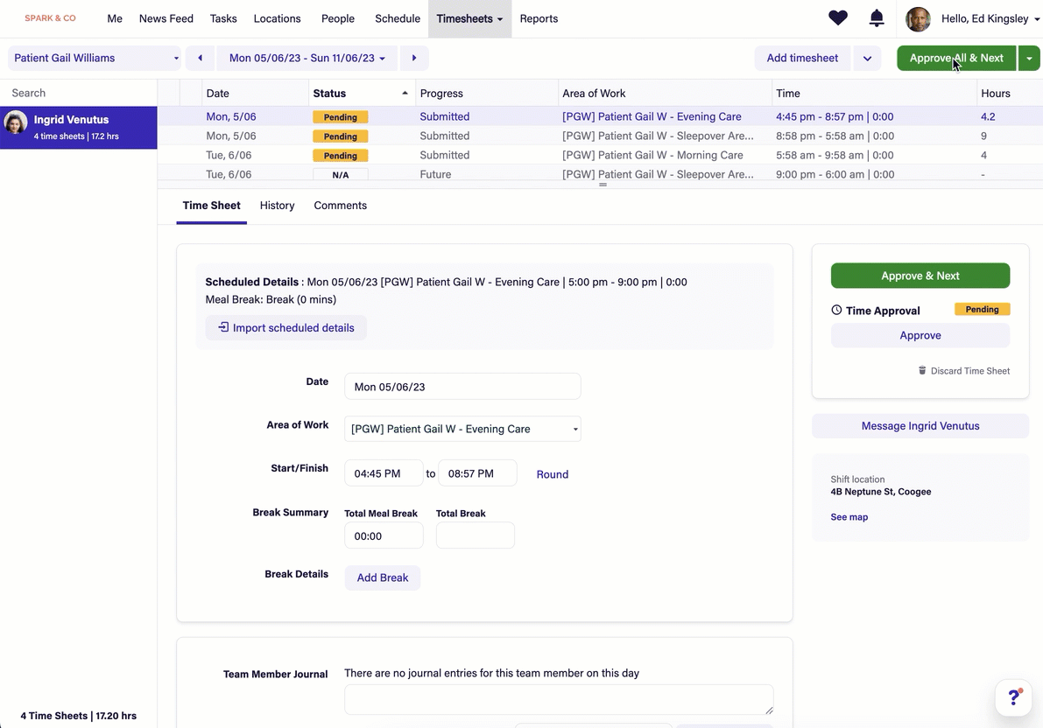
Task: Go to previous week arrow
Action: [200, 59]
